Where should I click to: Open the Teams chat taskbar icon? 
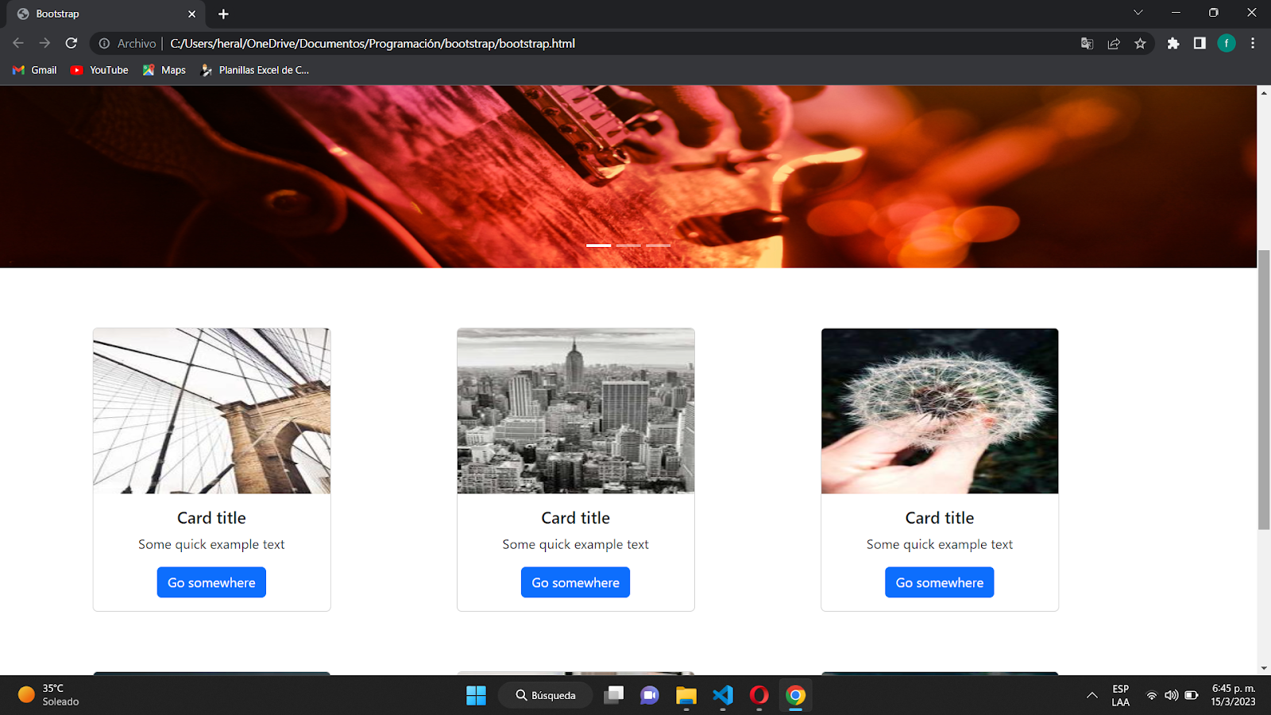tap(650, 695)
